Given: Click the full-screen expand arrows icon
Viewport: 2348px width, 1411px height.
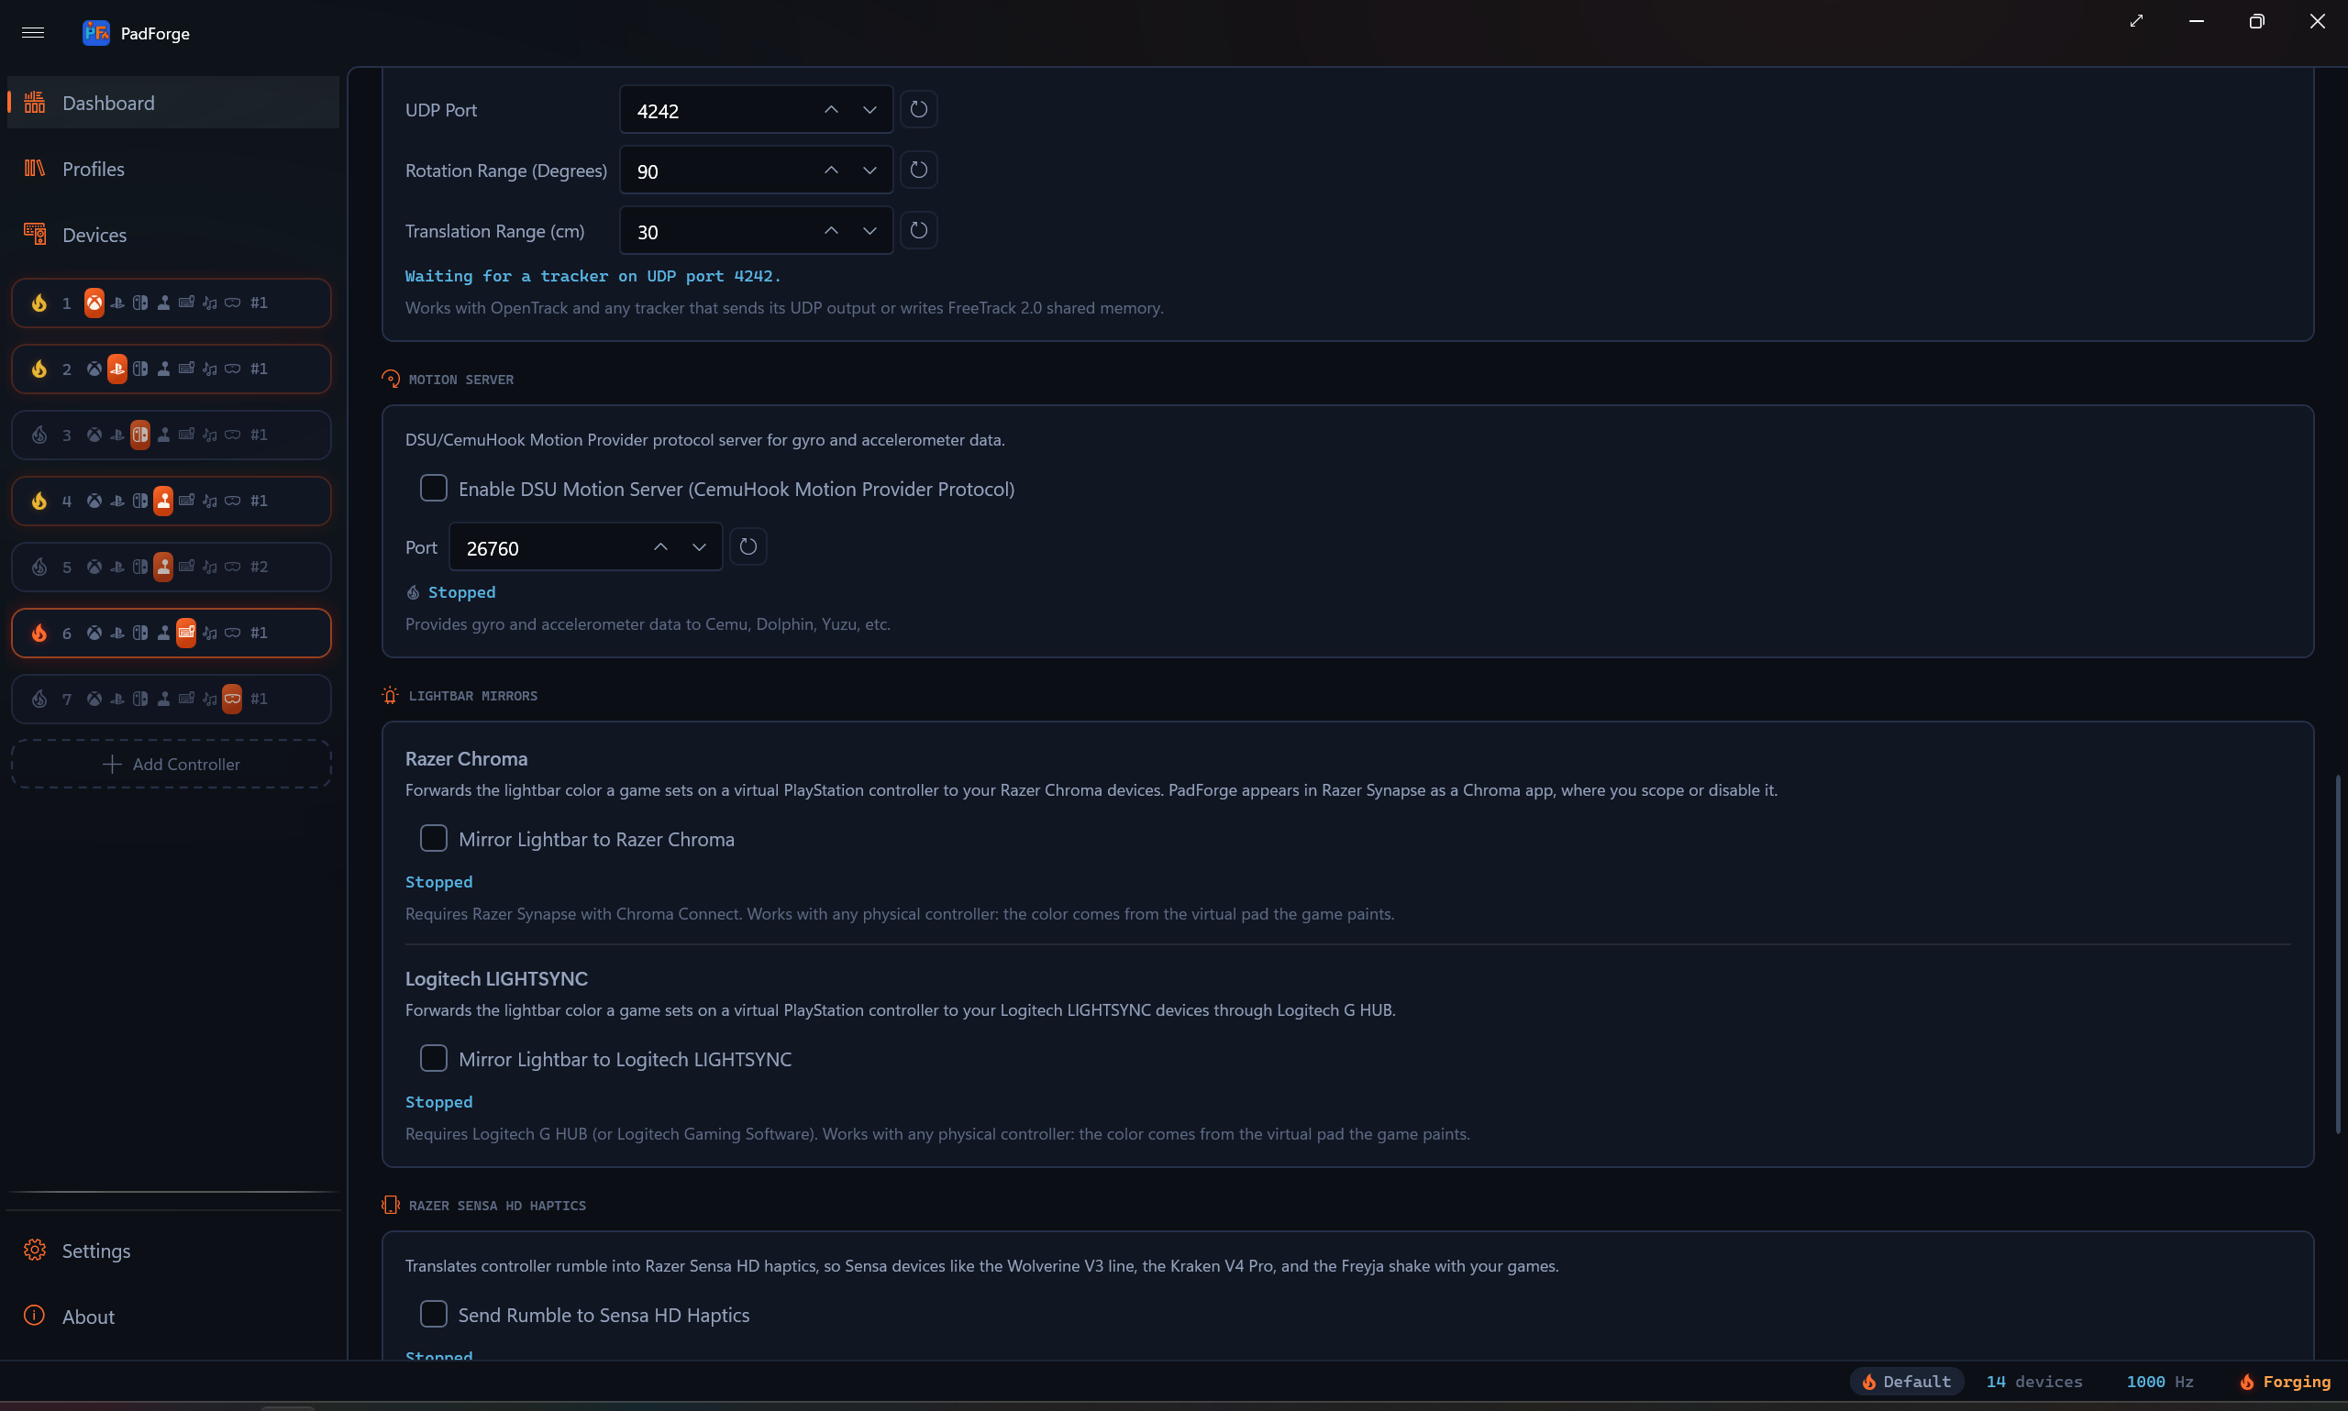Looking at the screenshot, I should point(2136,21).
